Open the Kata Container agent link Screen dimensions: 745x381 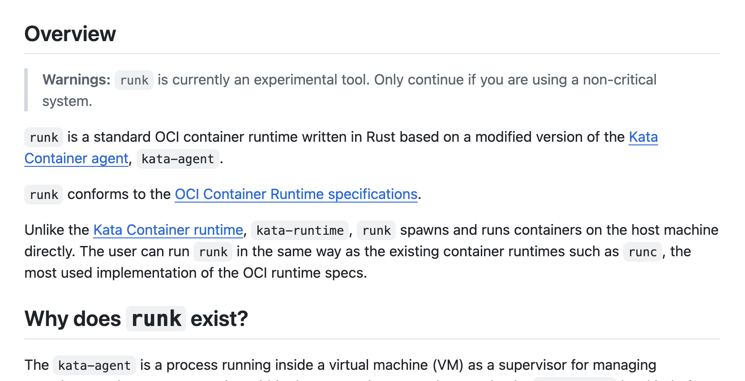tap(76, 159)
